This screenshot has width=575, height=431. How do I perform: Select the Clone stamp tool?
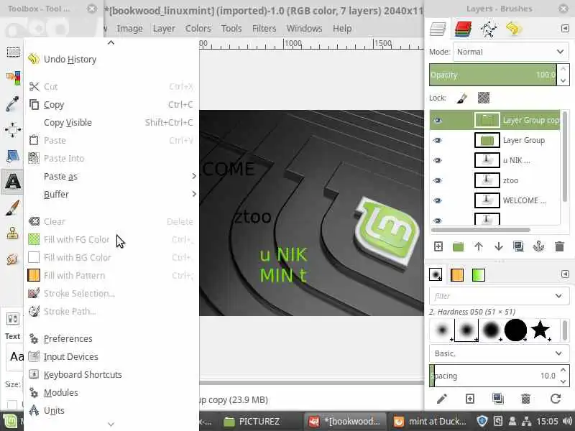[12, 233]
